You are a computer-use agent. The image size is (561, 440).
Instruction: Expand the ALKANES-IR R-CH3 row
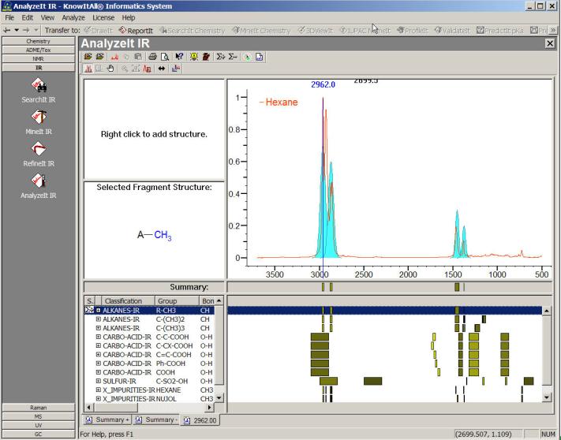pos(99,310)
